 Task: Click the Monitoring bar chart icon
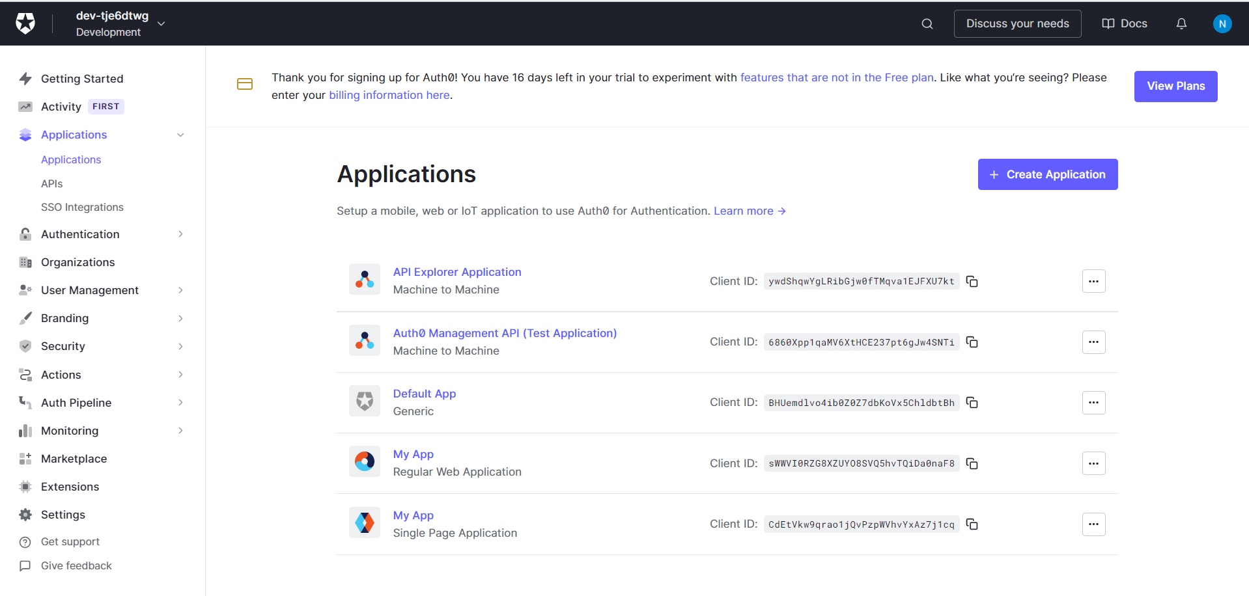click(25, 431)
